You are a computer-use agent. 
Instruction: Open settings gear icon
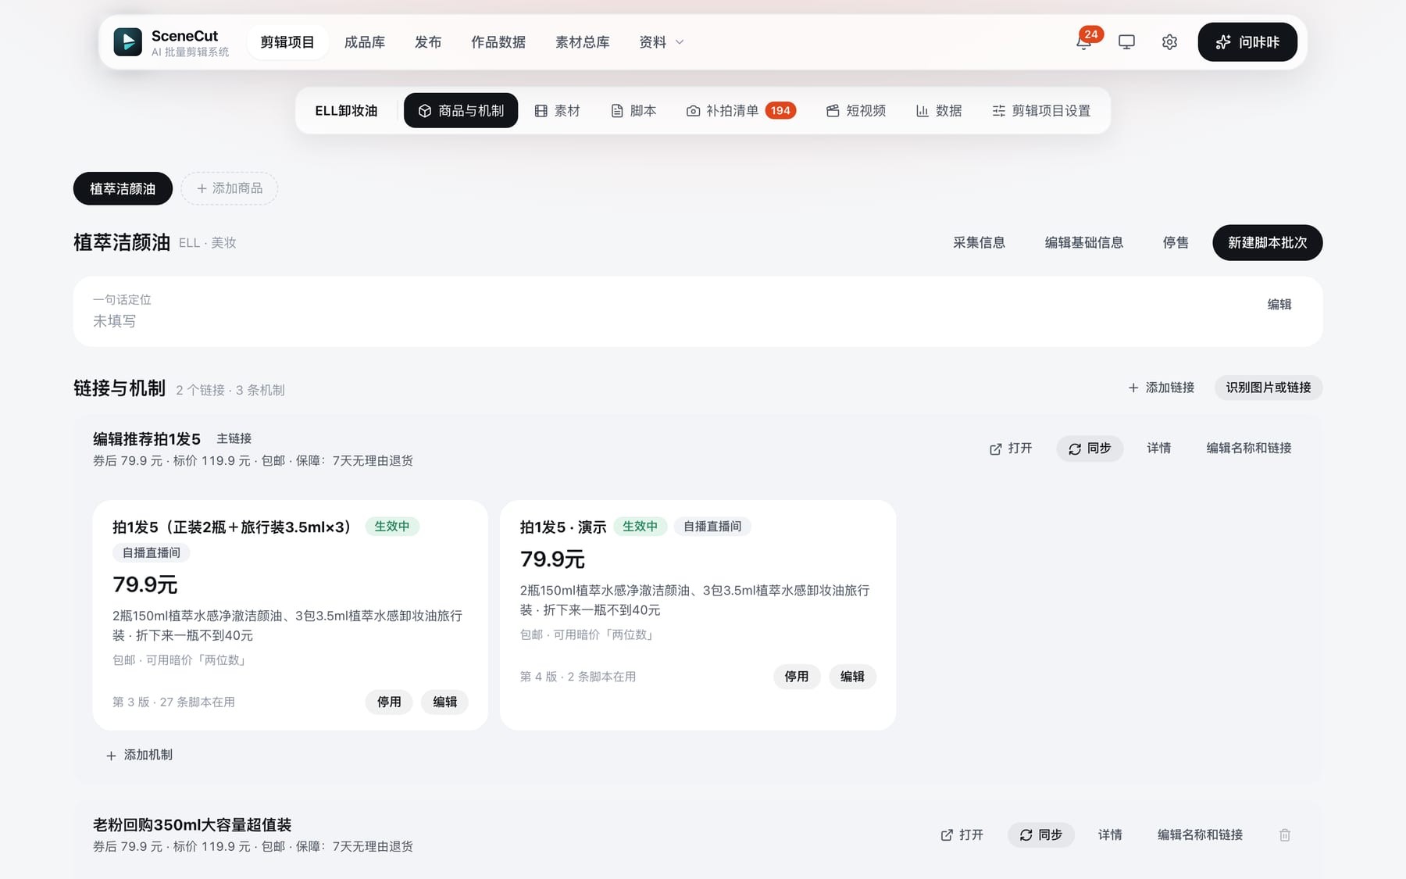click(1169, 42)
